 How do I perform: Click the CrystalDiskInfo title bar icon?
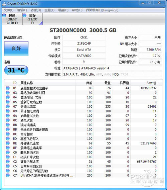click(x=4, y=4)
